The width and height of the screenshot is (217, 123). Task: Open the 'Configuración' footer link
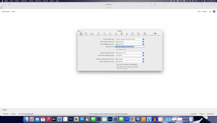pos(210,114)
